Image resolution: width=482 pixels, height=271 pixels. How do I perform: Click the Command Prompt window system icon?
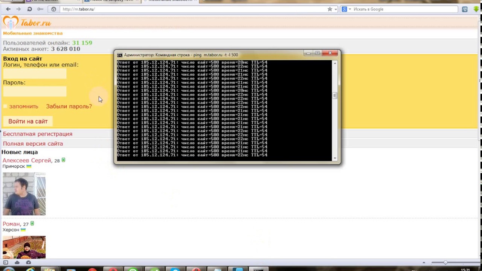click(120, 55)
